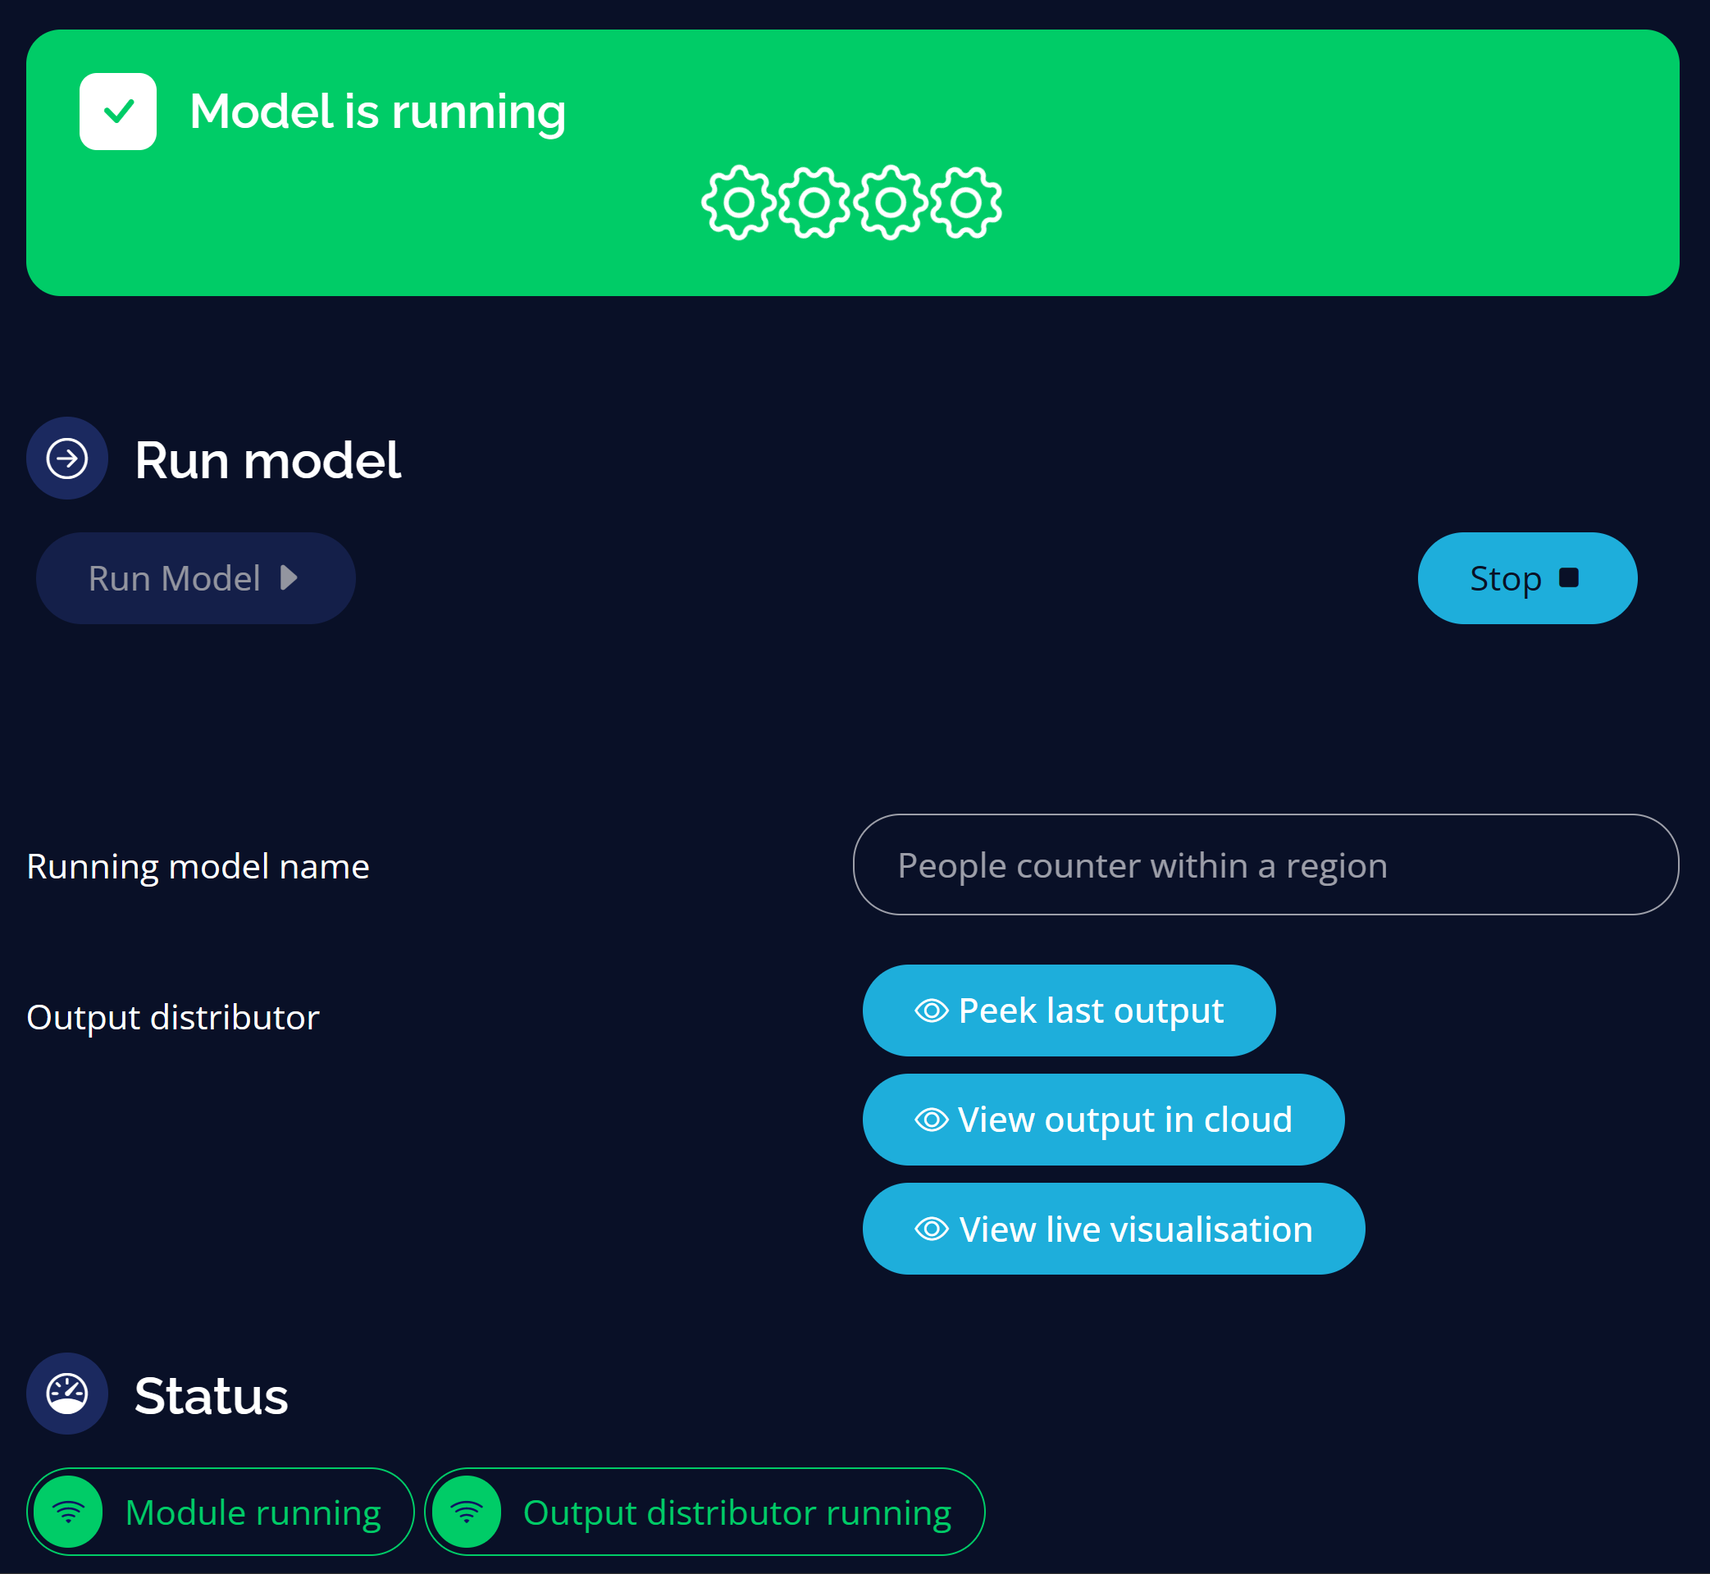
Task: Open View output in cloud
Action: pyautogui.click(x=1104, y=1119)
